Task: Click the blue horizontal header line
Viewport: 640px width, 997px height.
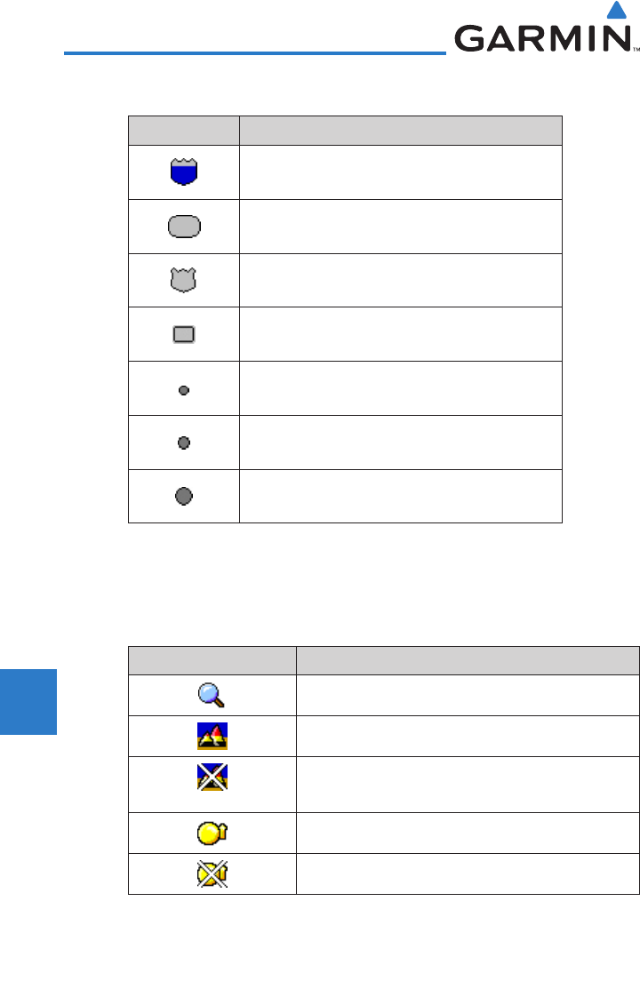Action: pos(254,54)
